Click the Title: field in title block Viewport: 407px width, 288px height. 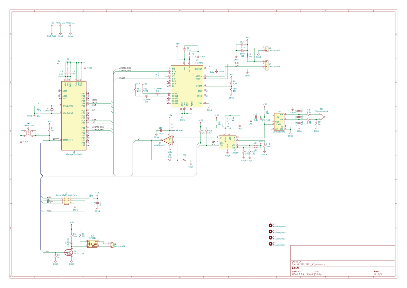(295, 268)
